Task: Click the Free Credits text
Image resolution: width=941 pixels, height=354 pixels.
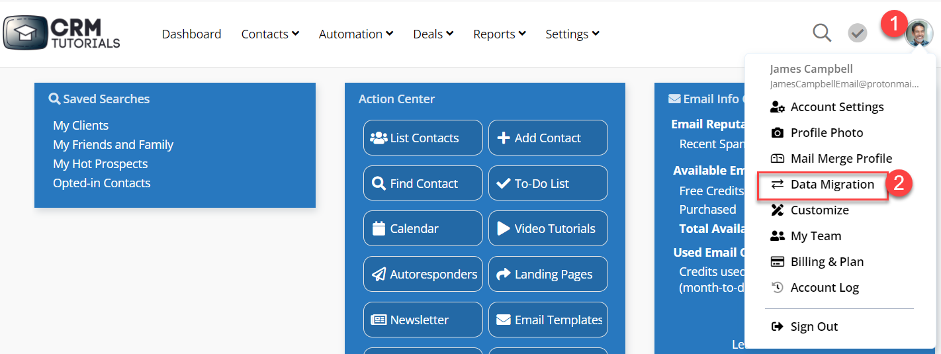Action: pyautogui.click(x=711, y=191)
